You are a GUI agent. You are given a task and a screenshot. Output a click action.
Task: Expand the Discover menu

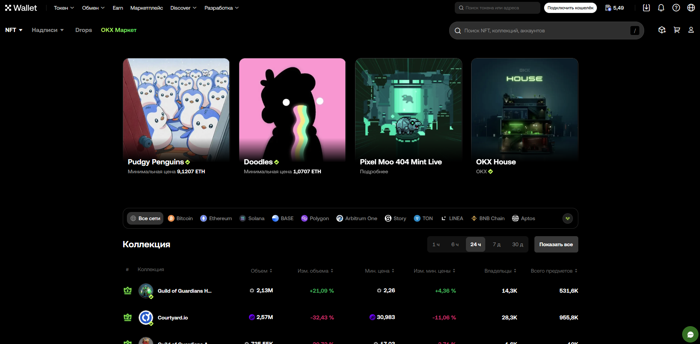point(183,8)
